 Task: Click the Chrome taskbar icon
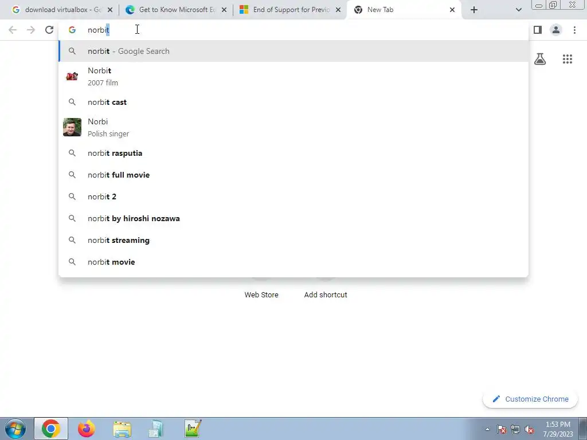(51, 429)
